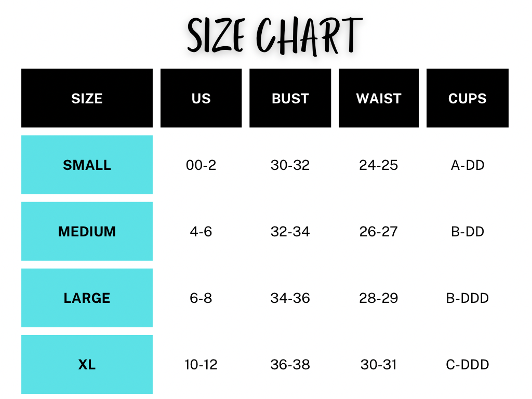Click the SIZE CHART title text
This screenshot has height=399, width=532.
click(x=274, y=35)
